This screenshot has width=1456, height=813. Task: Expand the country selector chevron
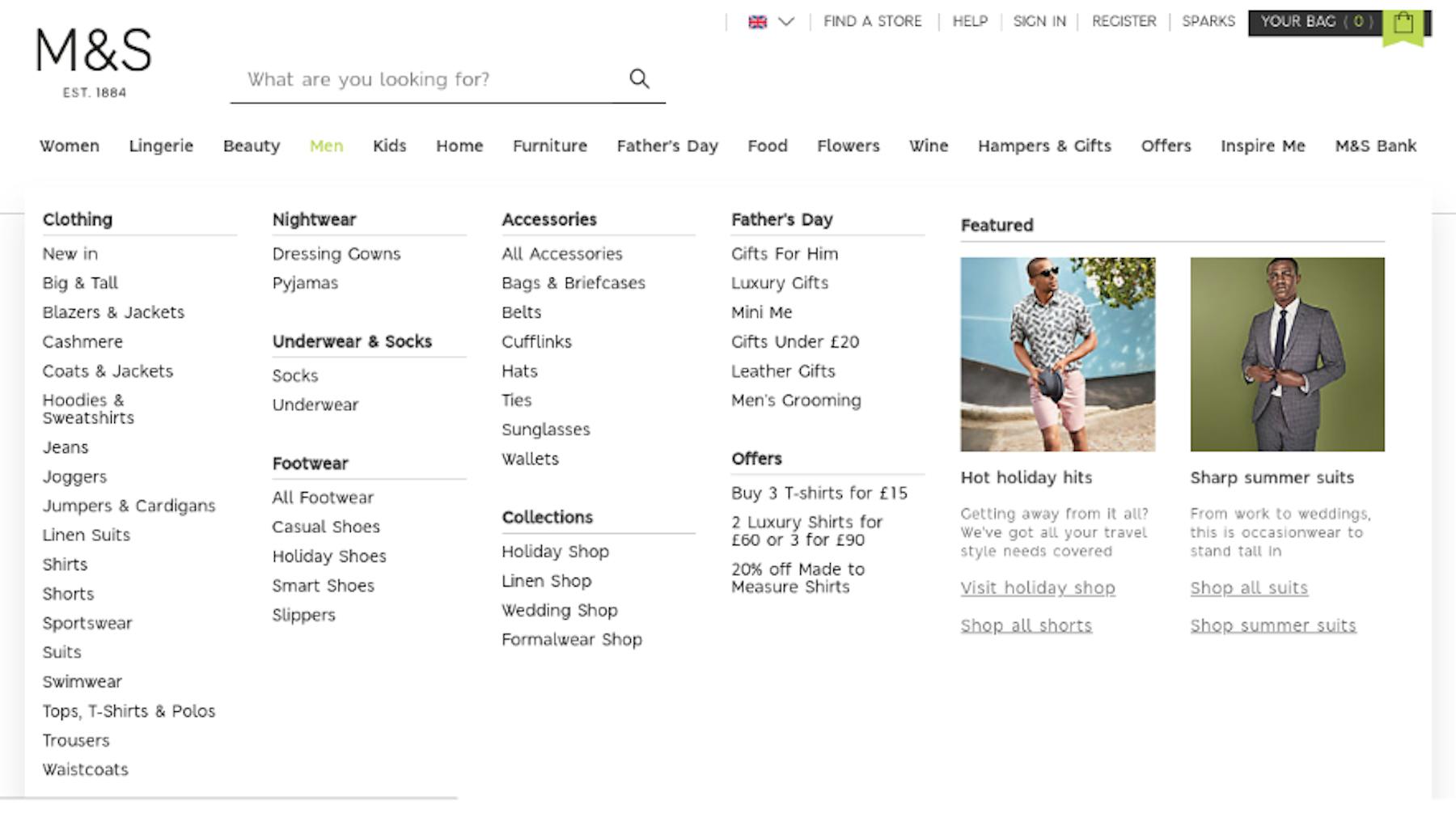coord(786,22)
